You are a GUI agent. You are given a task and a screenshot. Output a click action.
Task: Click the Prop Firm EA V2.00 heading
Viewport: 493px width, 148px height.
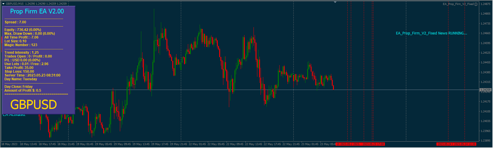pos(37,11)
